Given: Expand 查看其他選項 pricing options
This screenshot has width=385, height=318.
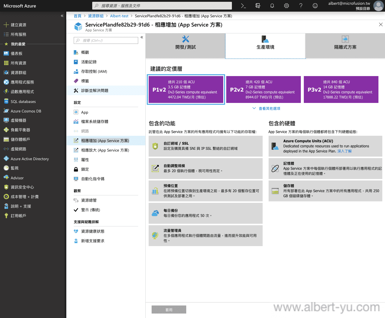Looking at the screenshot, I should coord(266,108).
